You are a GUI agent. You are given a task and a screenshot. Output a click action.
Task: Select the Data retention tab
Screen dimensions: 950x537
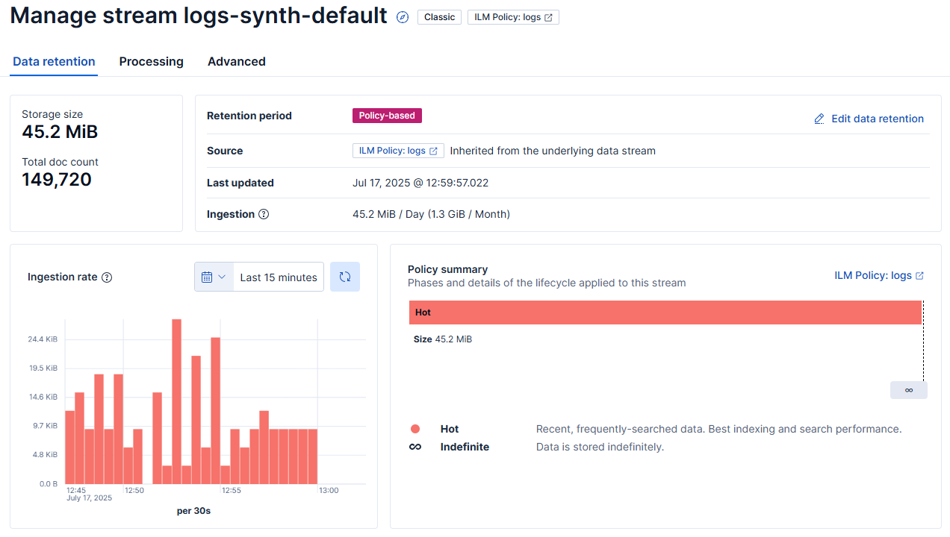tap(54, 62)
